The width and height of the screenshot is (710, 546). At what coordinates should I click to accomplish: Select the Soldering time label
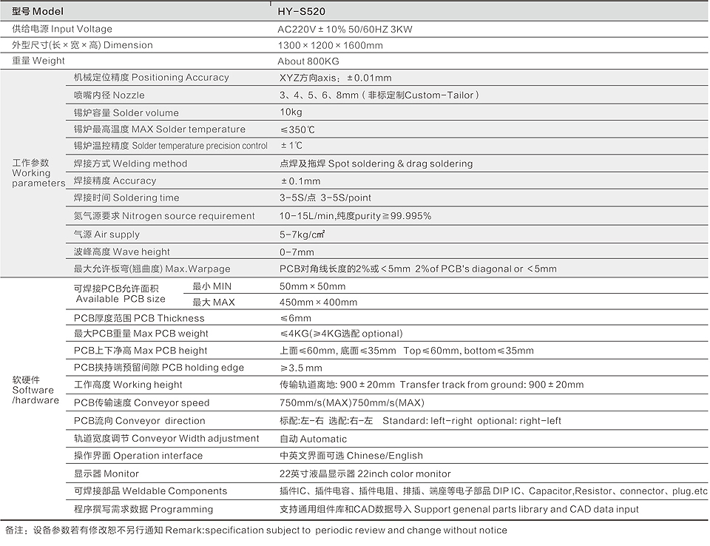click(x=126, y=198)
